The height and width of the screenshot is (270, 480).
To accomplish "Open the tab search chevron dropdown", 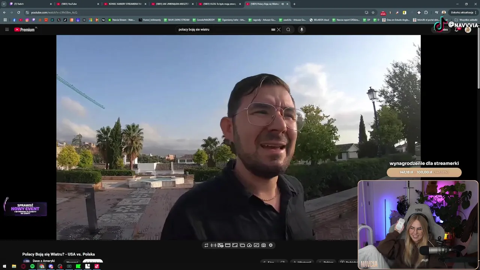I will pyautogui.click(x=4, y=4).
